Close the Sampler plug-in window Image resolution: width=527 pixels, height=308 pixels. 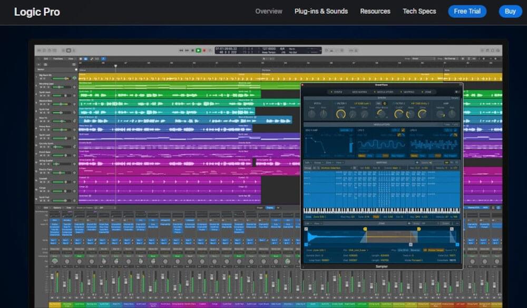click(302, 85)
